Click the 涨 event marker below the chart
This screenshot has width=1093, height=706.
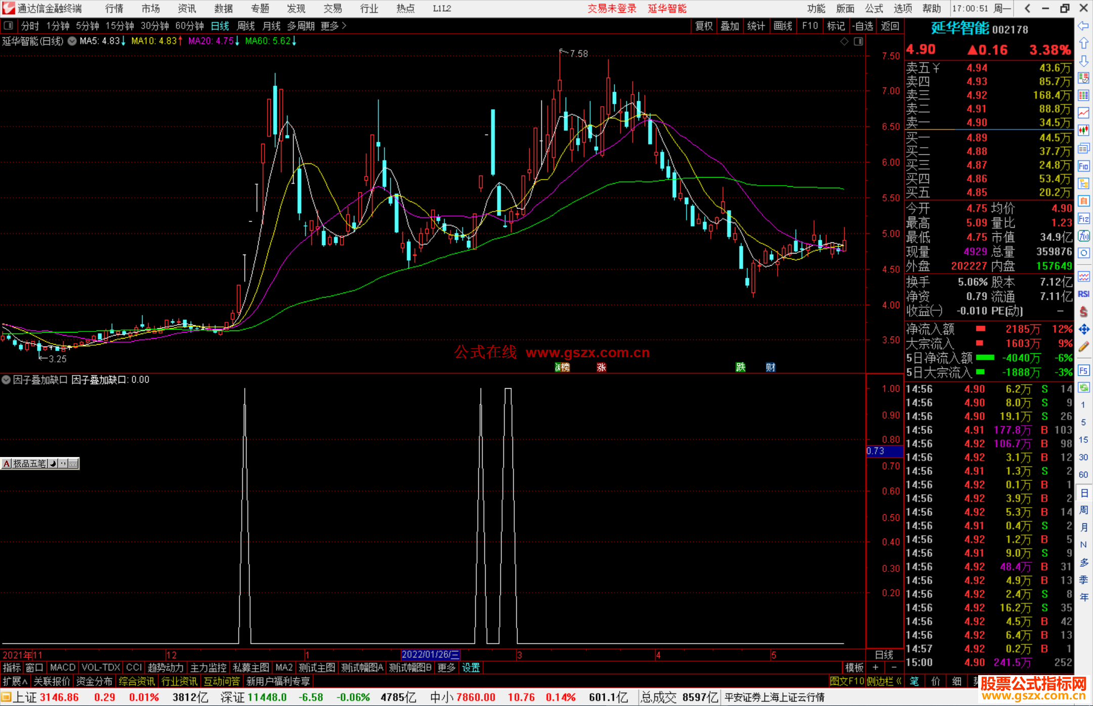[x=601, y=367]
